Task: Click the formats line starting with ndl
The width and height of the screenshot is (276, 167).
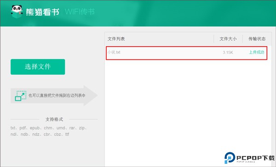Action: pyautogui.click(x=40, y=134)
